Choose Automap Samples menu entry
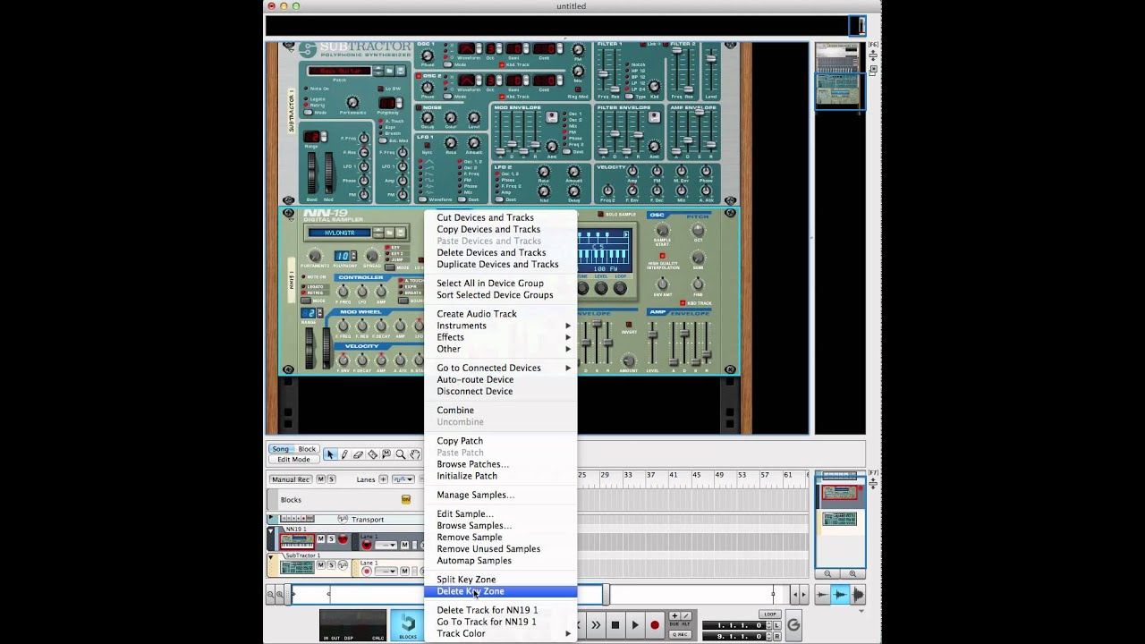 [501, 561]
